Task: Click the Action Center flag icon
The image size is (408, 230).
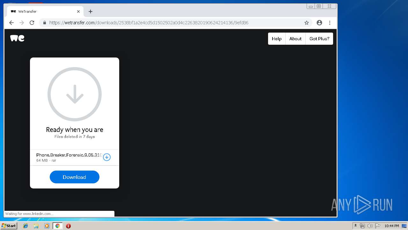Action: pyautogui.click(x=378, y=226)
